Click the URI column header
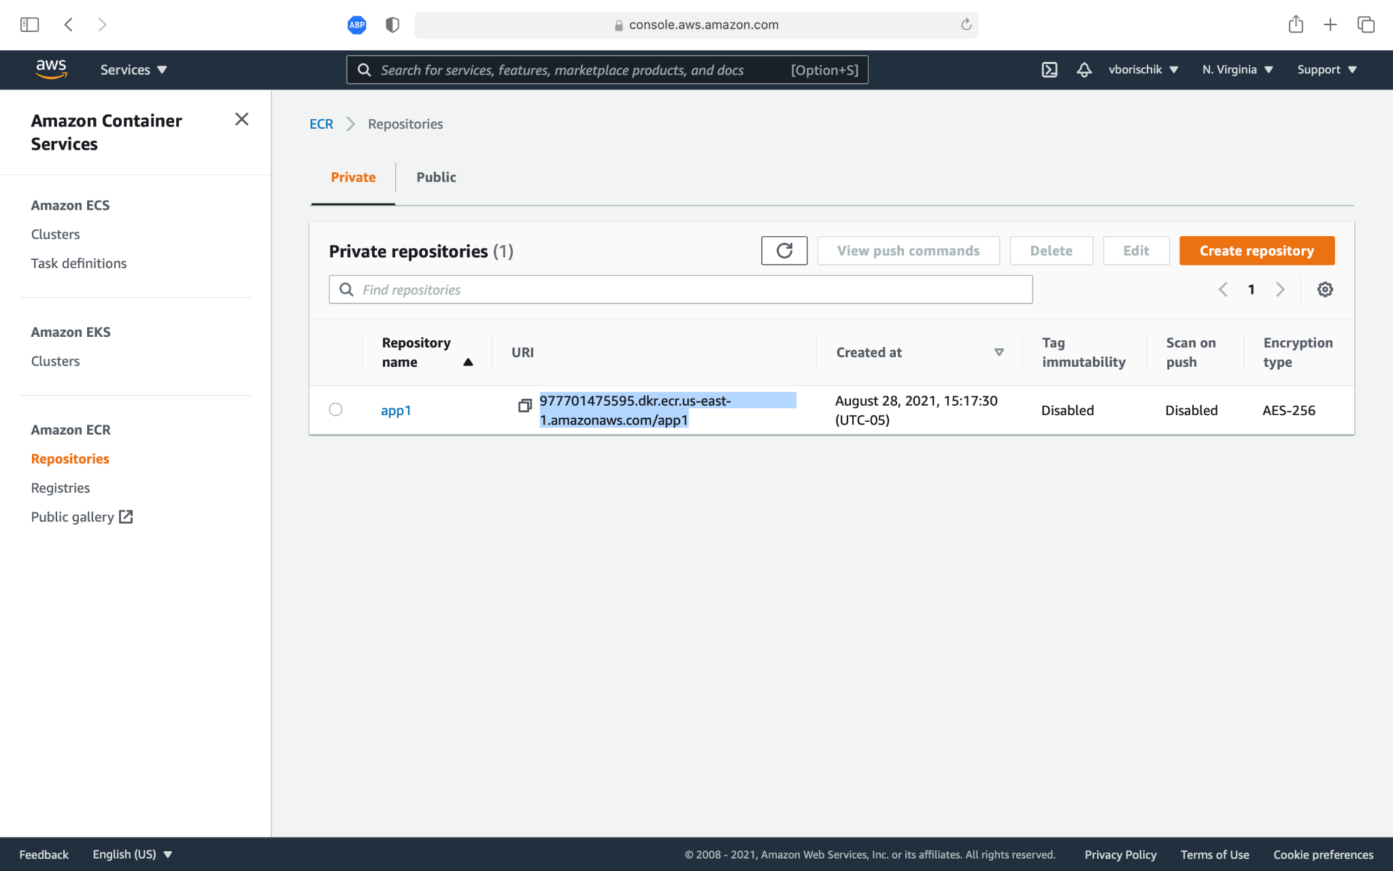This screenshot has width=1393, height=871. [522, 352]
